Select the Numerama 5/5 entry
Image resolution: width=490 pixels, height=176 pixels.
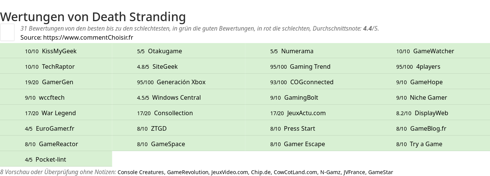[x=312, y=51]
